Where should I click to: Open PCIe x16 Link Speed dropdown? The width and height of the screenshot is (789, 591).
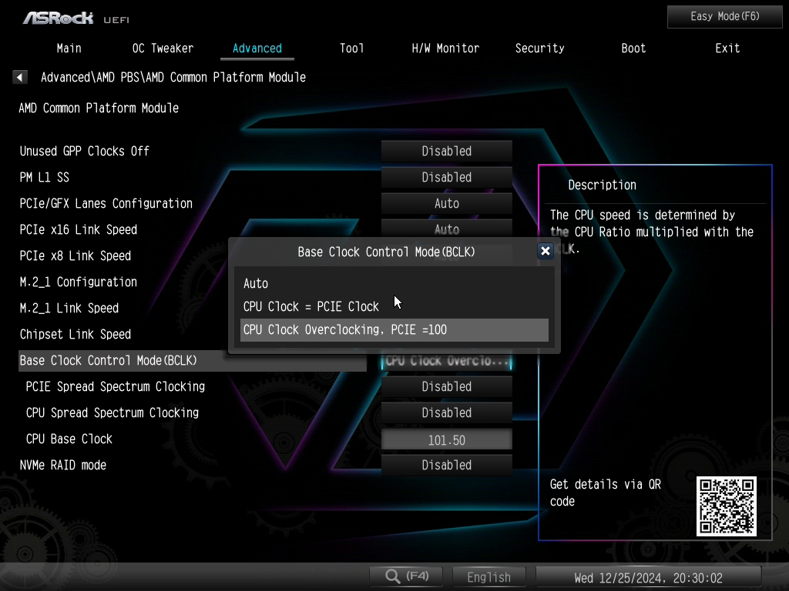pos(446,228)
